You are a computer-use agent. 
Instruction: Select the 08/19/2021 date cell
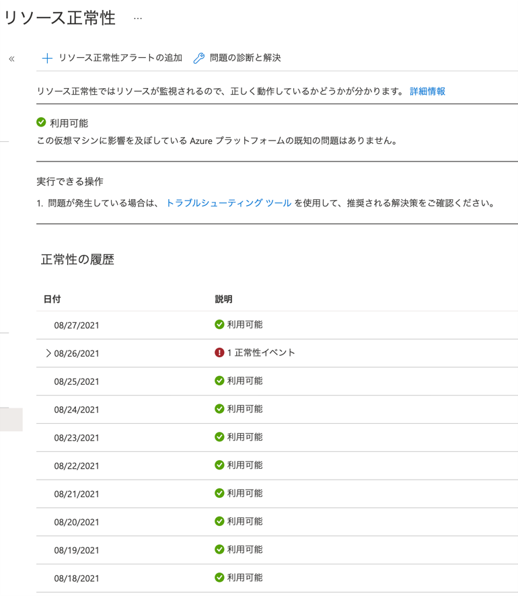pyautogui.click(x=77, y=550)
